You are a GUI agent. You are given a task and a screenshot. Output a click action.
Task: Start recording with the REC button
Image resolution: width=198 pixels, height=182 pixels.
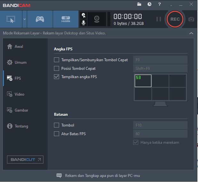coord(175,19)
